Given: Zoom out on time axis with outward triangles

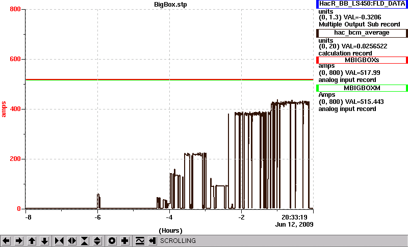Looking at the screenshot, I should coord(72,241).
